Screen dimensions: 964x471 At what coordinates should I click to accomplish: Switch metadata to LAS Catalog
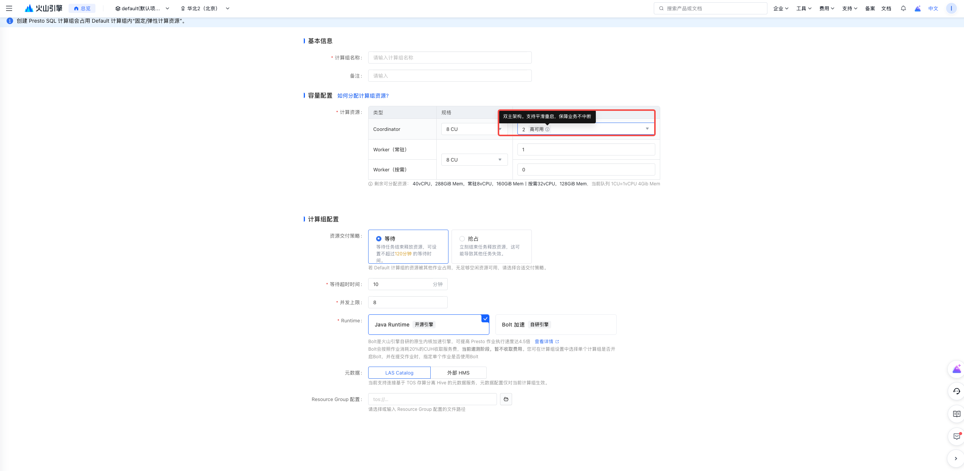pyautogui.click(x=399, y=373)
